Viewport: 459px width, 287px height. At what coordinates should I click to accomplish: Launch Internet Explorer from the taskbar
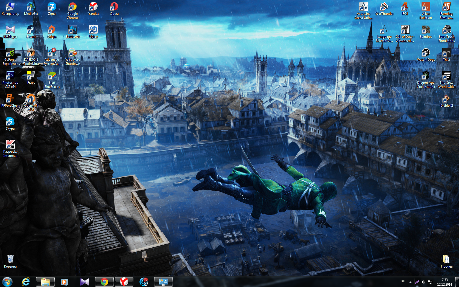click(x=26, y=282)
